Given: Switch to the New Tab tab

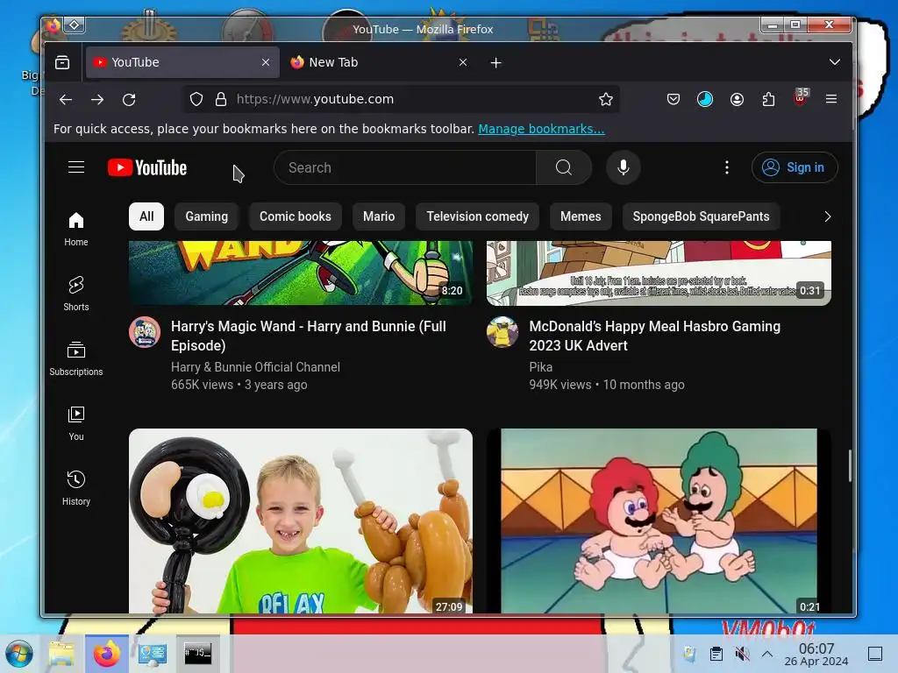Looking at the screenshot, I should 379,62.
